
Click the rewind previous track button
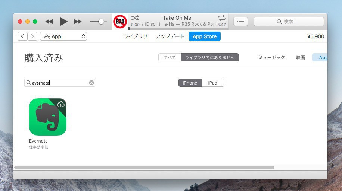point(49,22)
